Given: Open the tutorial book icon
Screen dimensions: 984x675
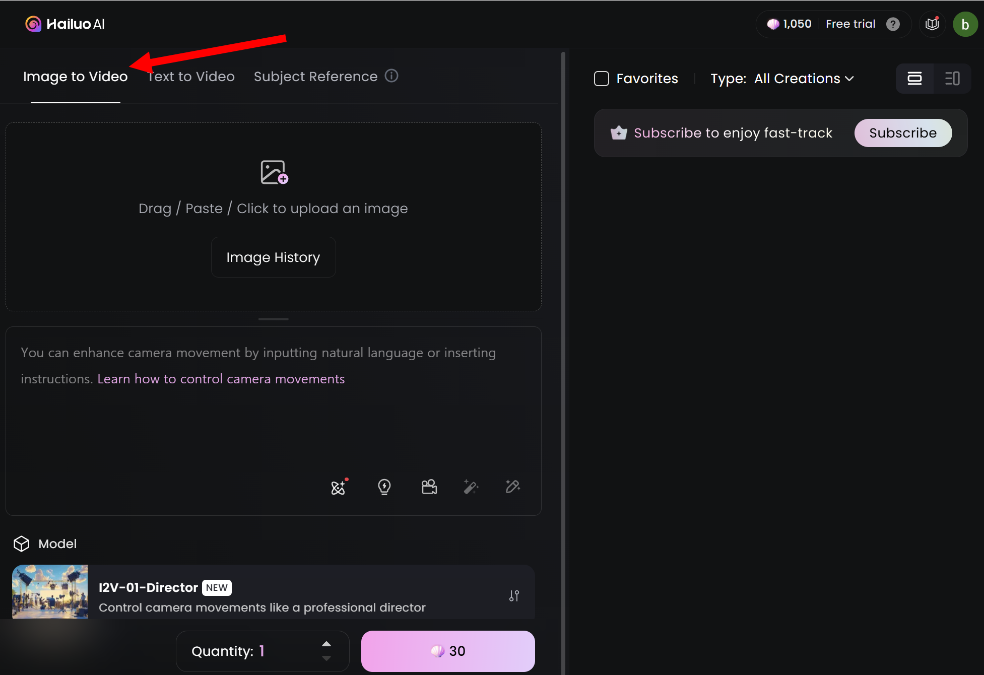Looking at the screenshot, I should pyautogui.click(x=932, y=24).
